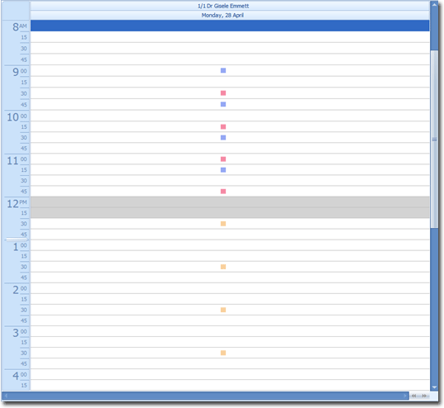
Task: Click the vertical scrollbar down arrow
Action: pos(434,387)
